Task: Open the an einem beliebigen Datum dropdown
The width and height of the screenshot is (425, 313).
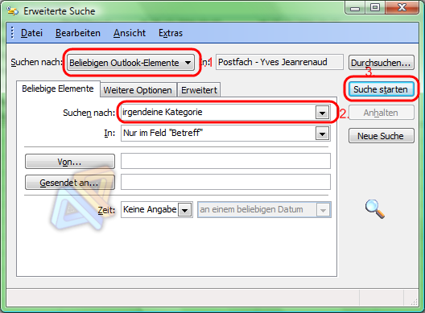Action: [x=323, y=210]
